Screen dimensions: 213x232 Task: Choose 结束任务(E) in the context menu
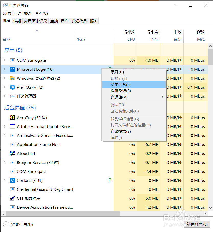(134, 85)
